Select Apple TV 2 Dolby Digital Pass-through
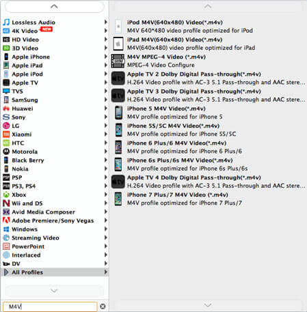 tap(209, 78)
